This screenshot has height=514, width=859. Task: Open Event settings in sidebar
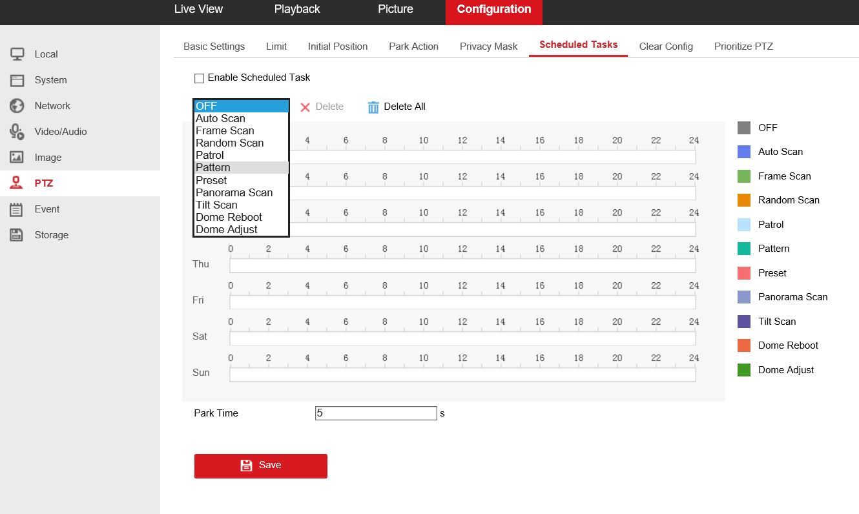click(80, 209)
